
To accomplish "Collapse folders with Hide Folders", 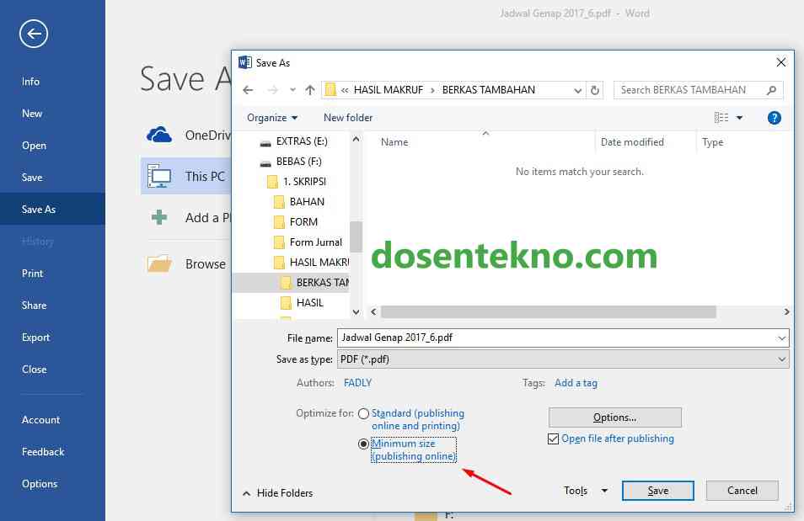I will click(x=278, y=493).
